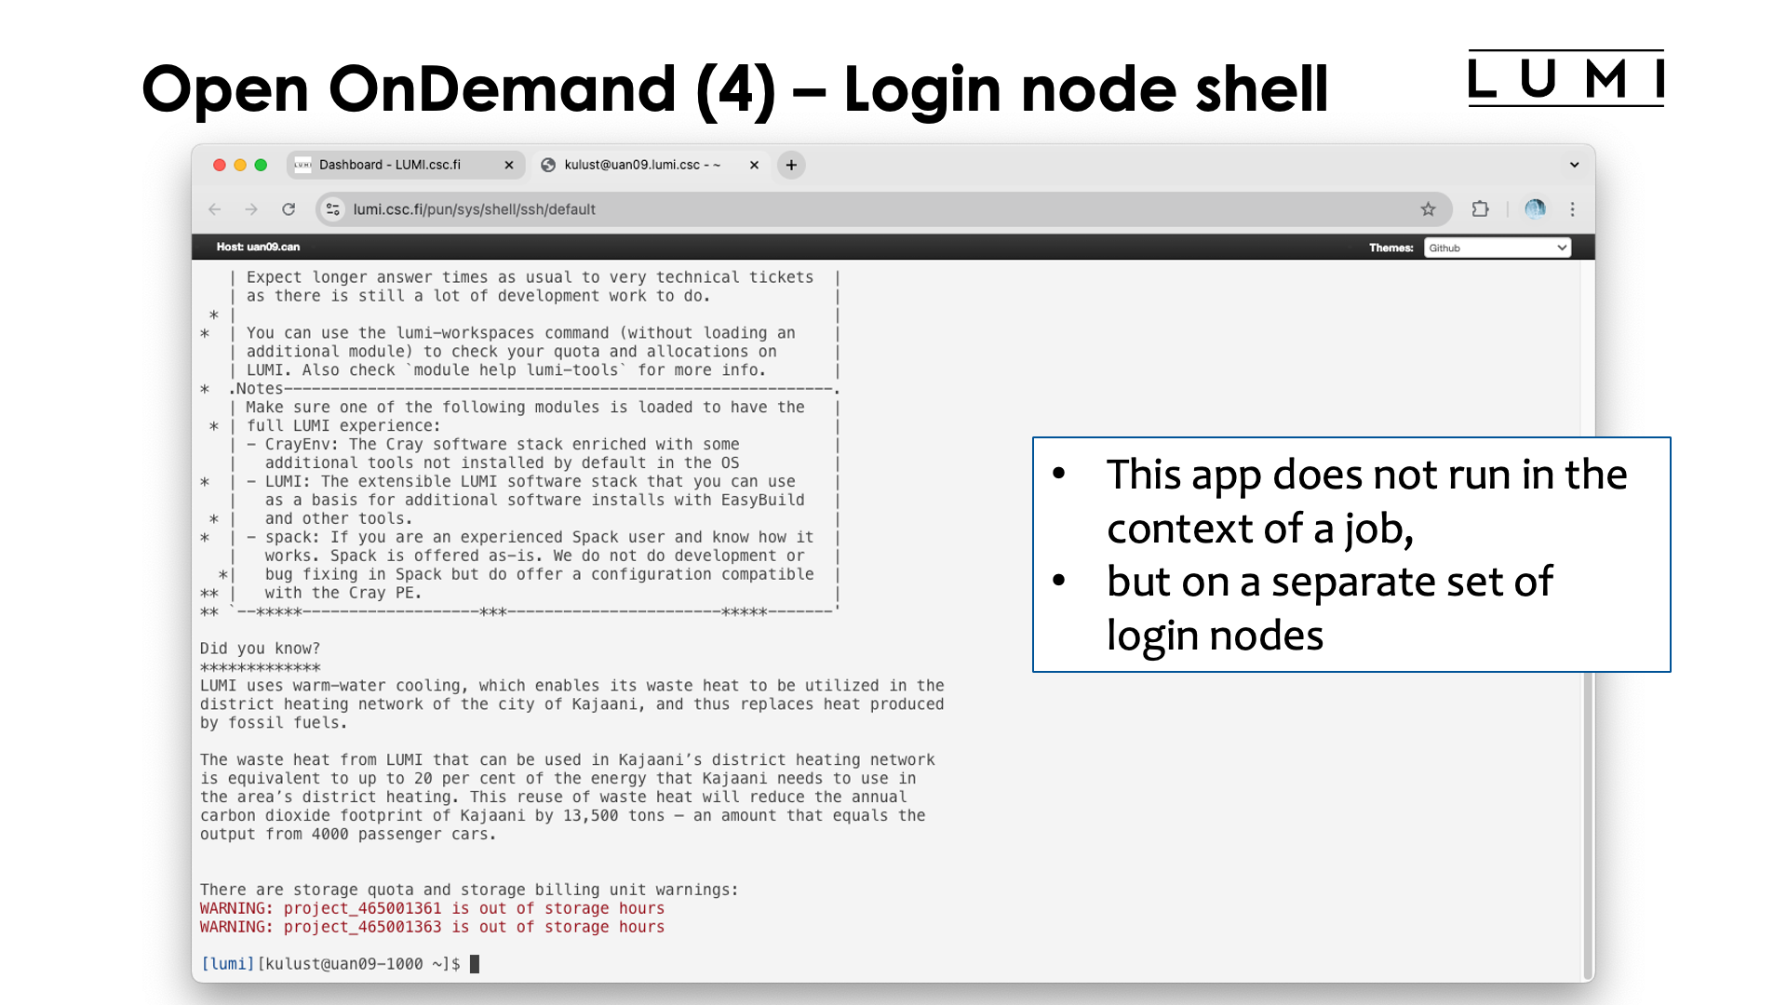
Task: Open the Chrome three-dot menu
Action: (1573, 209)
